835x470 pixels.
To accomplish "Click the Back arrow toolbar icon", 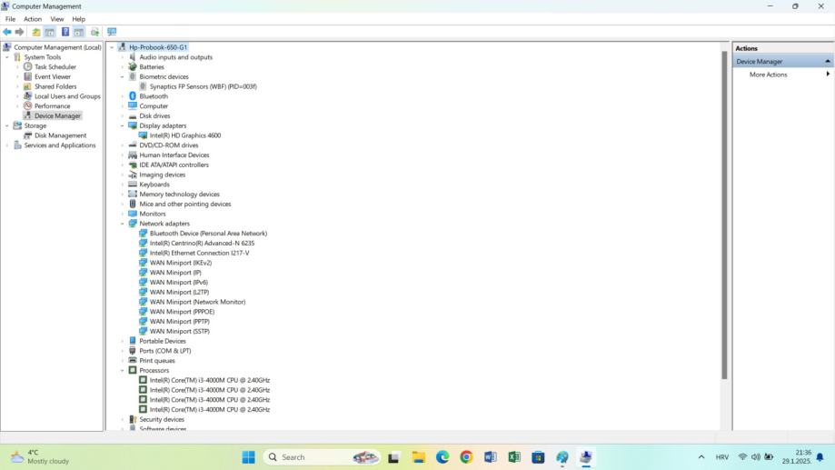I will click(x=7, y=32).
